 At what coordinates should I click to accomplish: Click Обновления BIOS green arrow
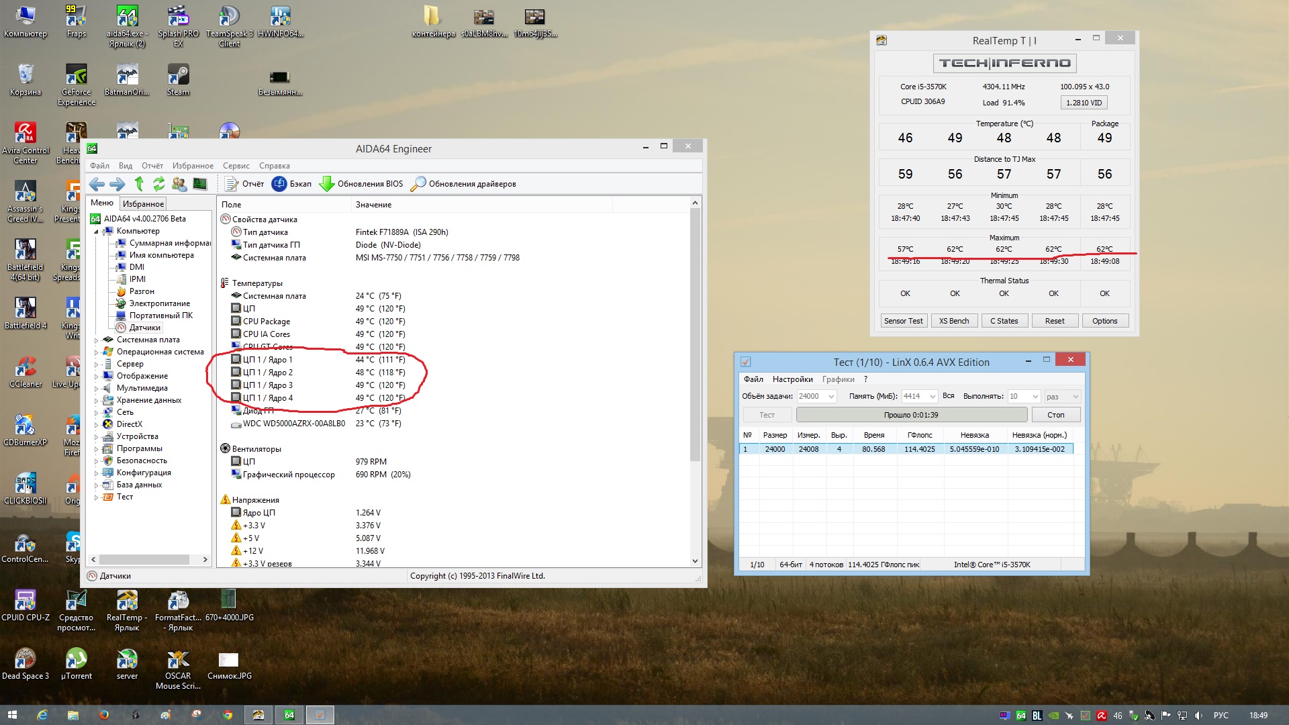click(327, 184)
